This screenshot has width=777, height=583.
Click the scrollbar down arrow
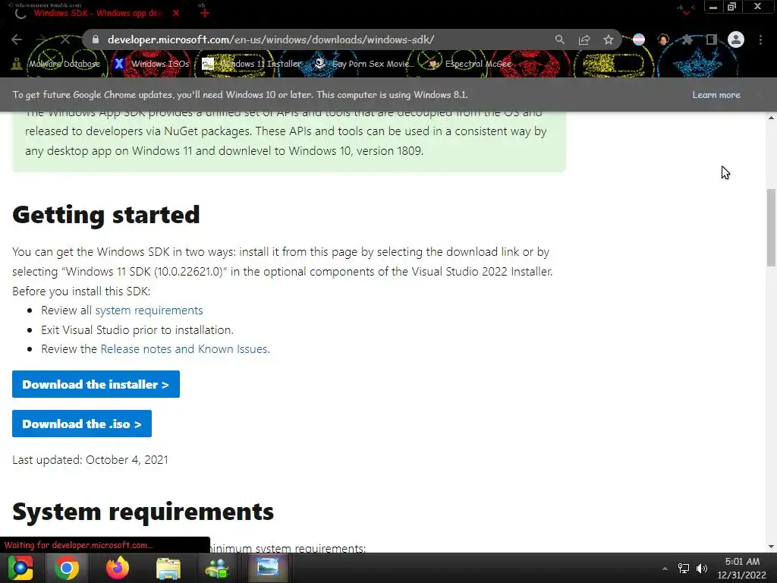tap(771, 547)
